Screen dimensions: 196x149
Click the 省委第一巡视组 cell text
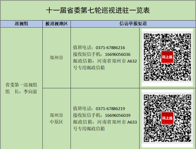click(21, 85)
